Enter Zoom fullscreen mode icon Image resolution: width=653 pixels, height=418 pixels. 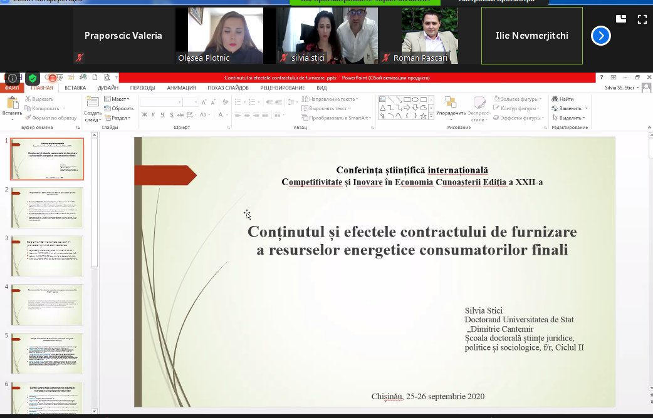(642, 19)
